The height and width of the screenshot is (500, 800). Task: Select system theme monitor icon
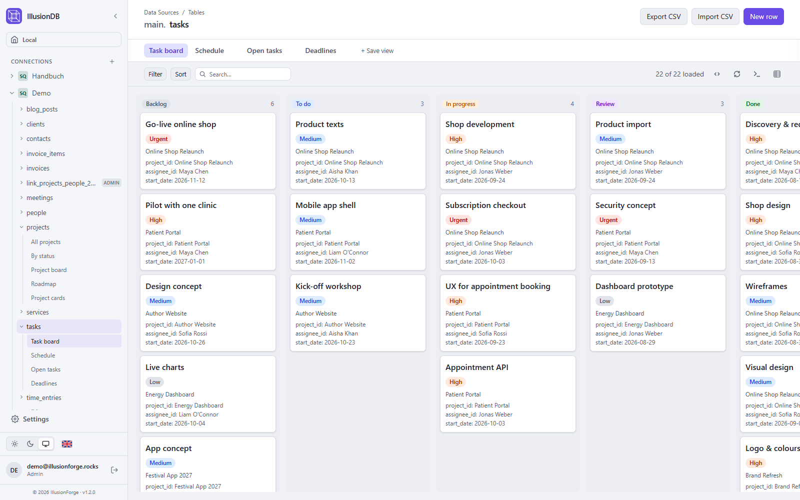[45, 443]
